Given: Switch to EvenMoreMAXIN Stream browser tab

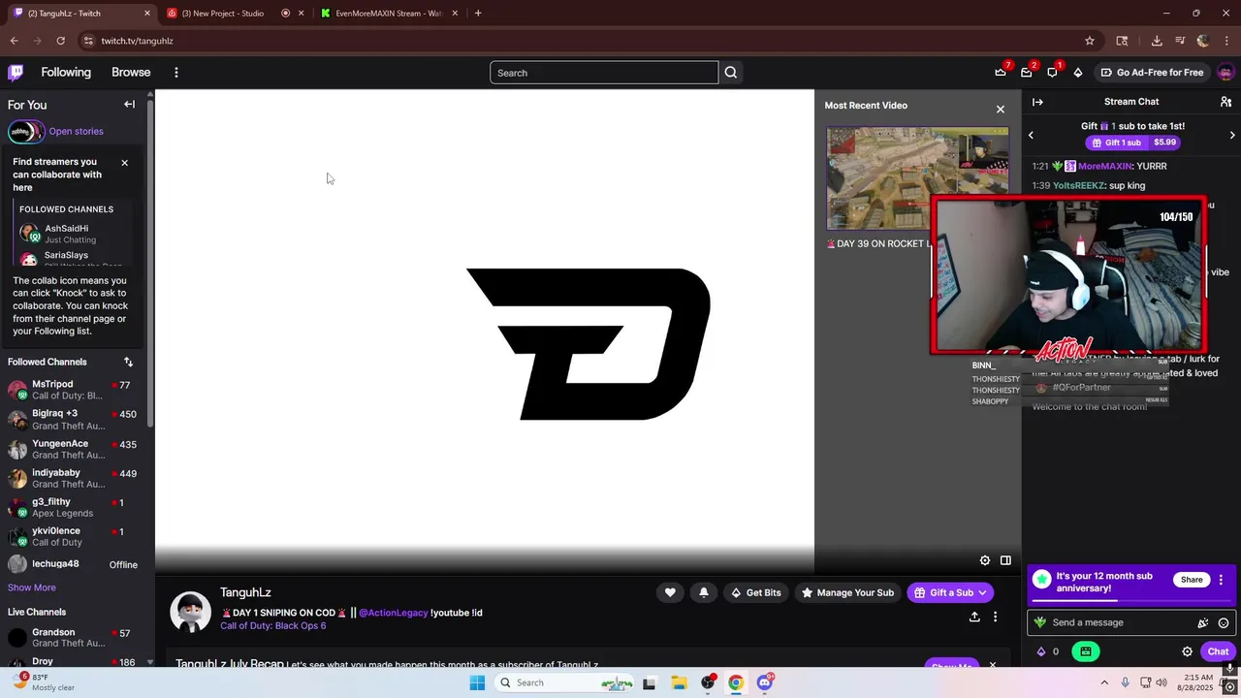Looking at the screenshot, I should click(388, 14).
